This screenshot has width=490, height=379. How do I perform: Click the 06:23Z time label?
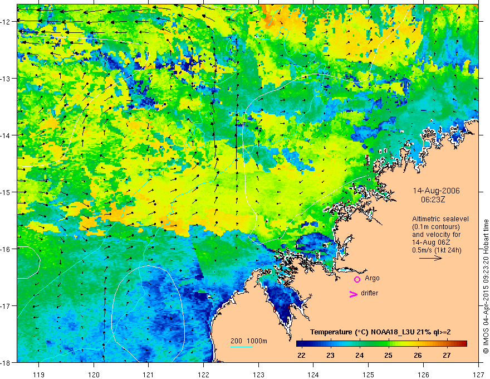pyautogui.click(x=433, y=199)
